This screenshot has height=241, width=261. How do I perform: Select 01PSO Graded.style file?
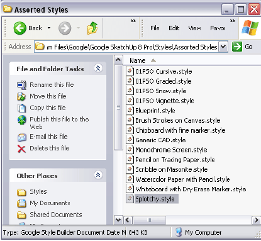pyautogui.click(x=164, y=81)
